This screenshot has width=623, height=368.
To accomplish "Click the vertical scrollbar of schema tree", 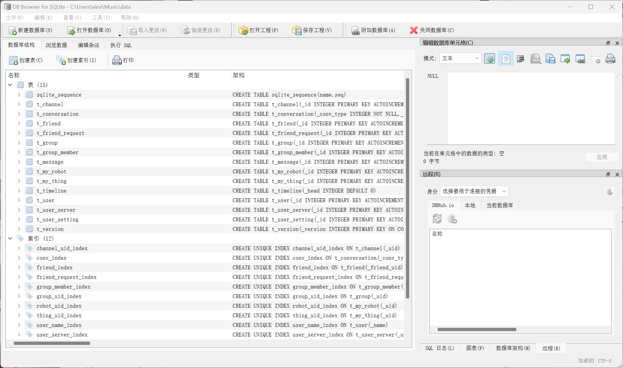I will [x=407, y=188].
